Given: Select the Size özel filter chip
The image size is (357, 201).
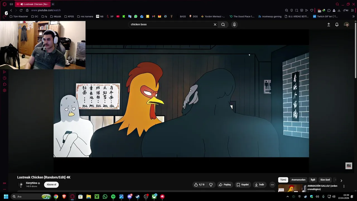Looking at the screenshot, I should 325,180.
